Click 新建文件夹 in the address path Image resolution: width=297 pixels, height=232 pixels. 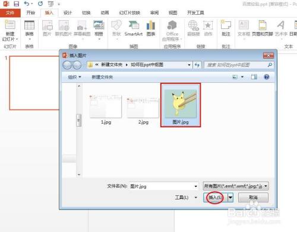112,65
